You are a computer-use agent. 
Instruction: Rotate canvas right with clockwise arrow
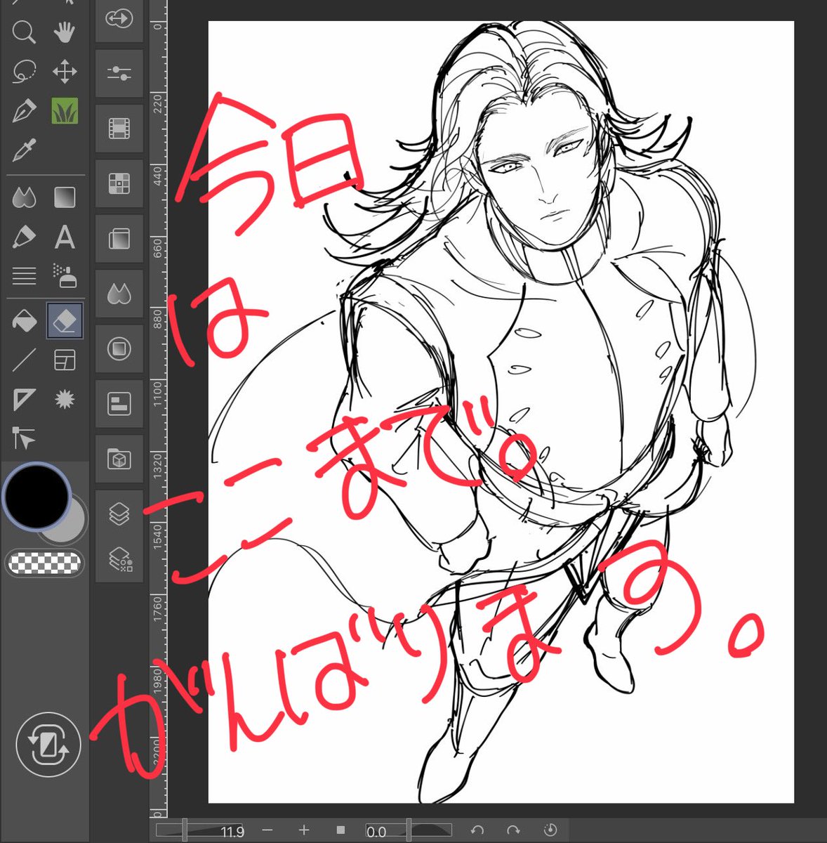[513, 830]
